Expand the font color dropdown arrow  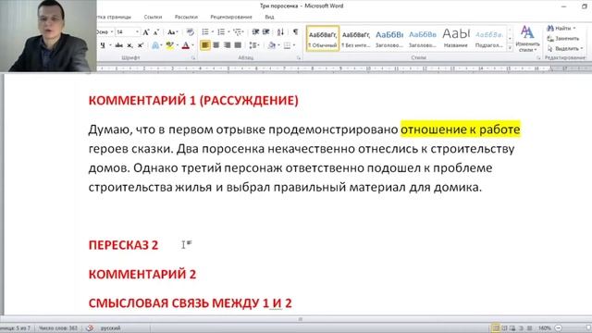pyautogui.click(x=193, y=45)
